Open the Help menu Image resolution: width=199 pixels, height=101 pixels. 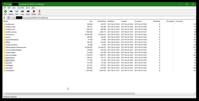(33, 8)
